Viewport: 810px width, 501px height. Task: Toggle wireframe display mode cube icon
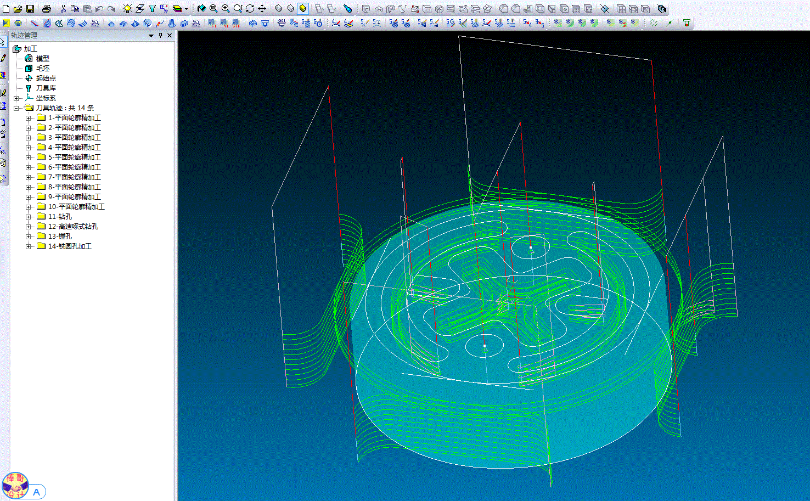click(x=279, y=9)
